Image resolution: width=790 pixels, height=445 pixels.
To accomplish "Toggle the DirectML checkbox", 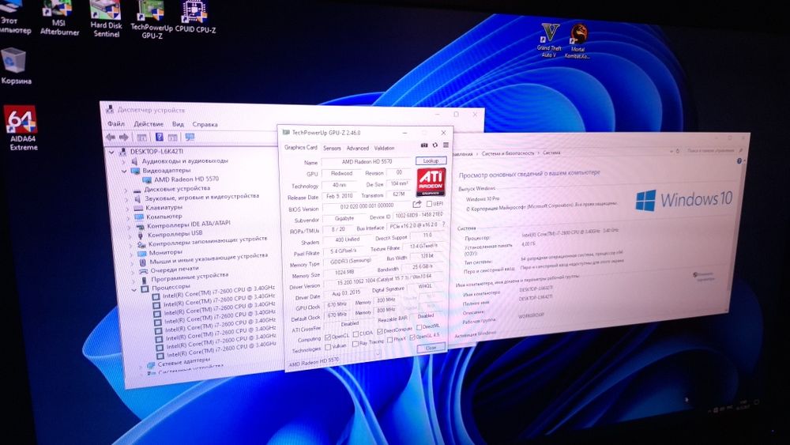I will point(419,327).
